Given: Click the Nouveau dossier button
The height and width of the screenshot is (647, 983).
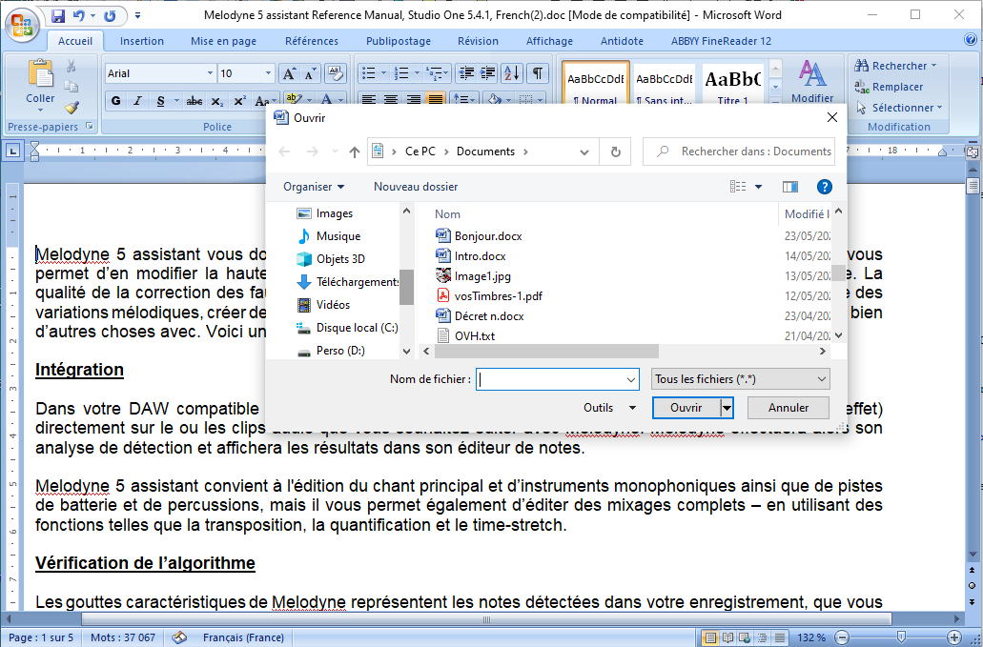Looking at the screenshot, I should (415, 187).
